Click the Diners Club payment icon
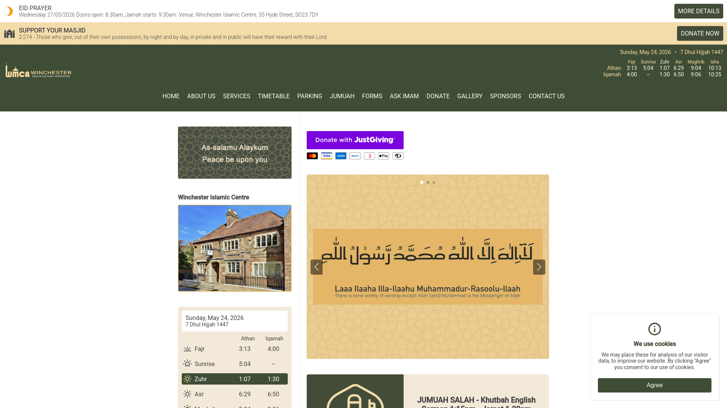 398,156
